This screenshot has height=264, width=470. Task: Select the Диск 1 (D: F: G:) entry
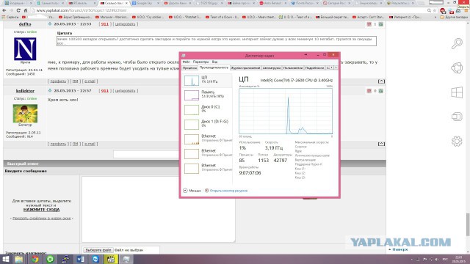tap(207, 124)
